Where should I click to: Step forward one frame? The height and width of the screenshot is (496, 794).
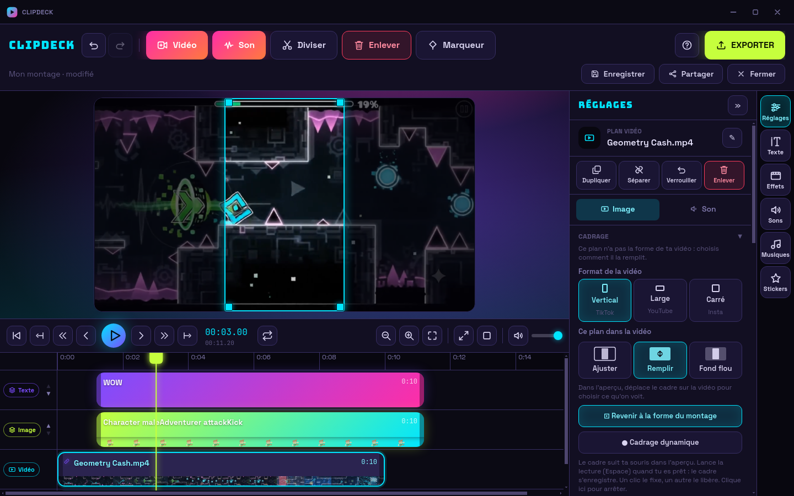tap(141, 336)
